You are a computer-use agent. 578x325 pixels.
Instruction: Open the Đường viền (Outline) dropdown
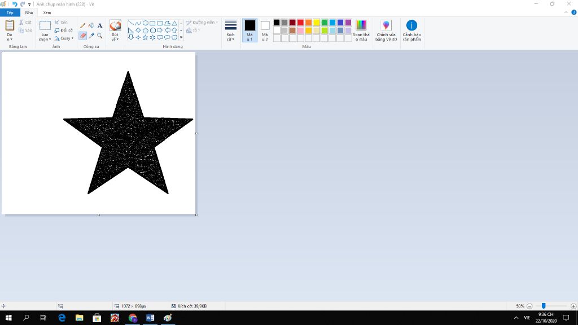tap(202, 23)
